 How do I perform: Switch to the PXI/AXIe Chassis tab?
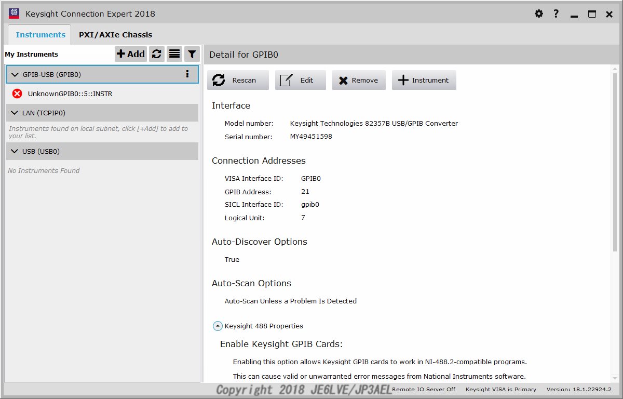coord(115,34)
